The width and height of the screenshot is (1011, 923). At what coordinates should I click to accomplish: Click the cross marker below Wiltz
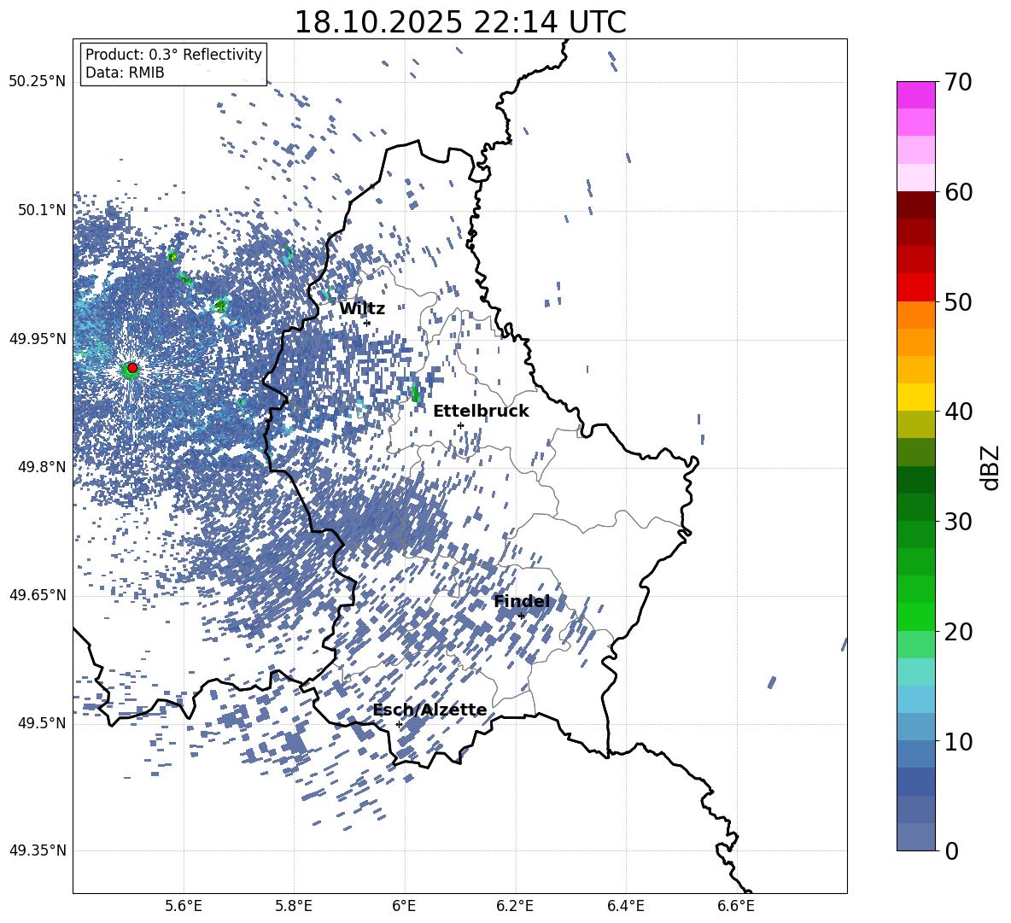tap(367, 323)
